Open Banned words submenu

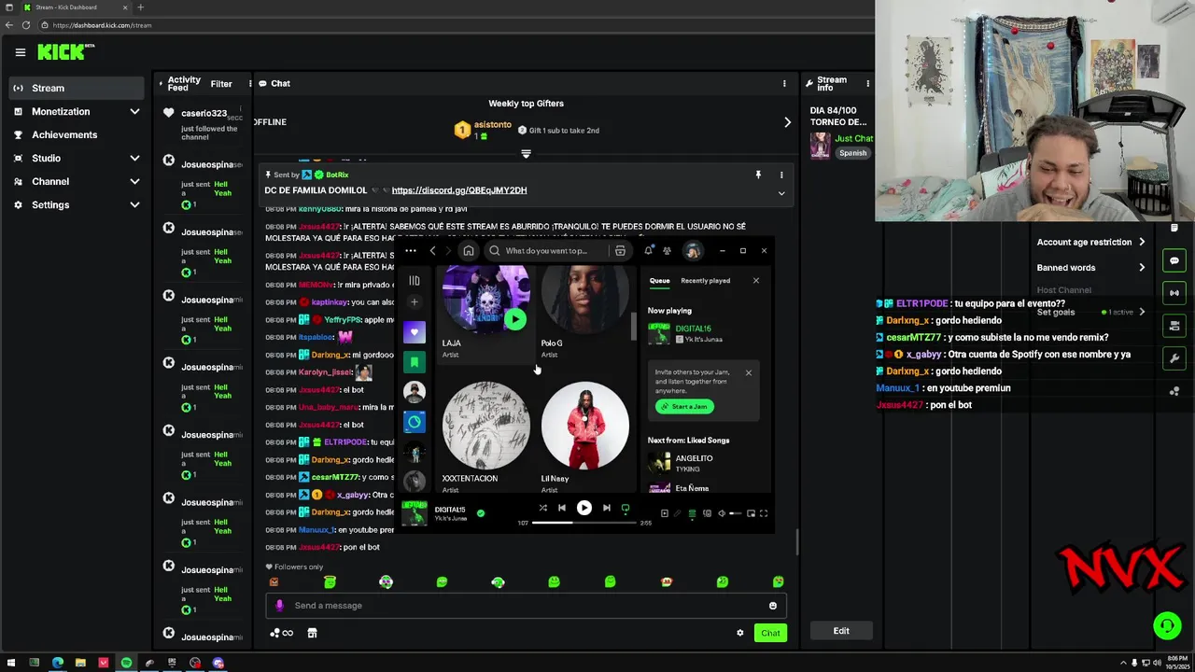[1090, 268]
